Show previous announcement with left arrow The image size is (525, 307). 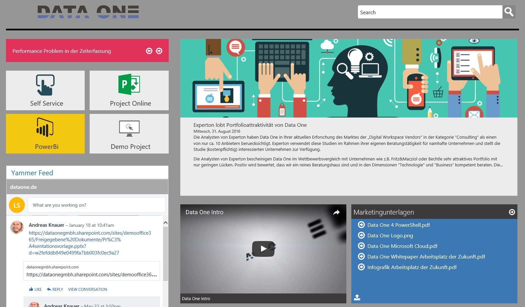149,51
